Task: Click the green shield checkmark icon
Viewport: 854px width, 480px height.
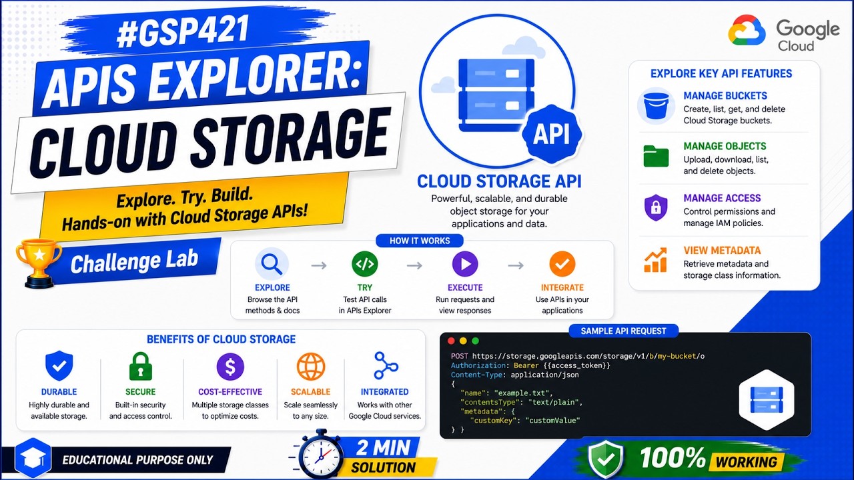Action: 606,459
